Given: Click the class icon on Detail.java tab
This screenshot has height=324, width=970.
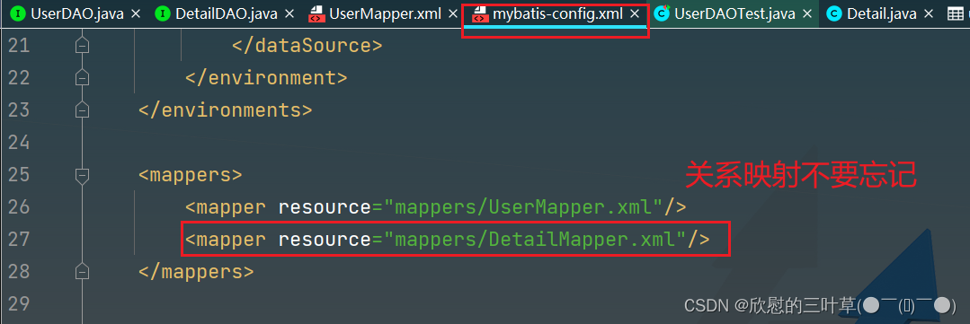Looking at the screenshot, I should pyautogui.click(x=833, y=13).
